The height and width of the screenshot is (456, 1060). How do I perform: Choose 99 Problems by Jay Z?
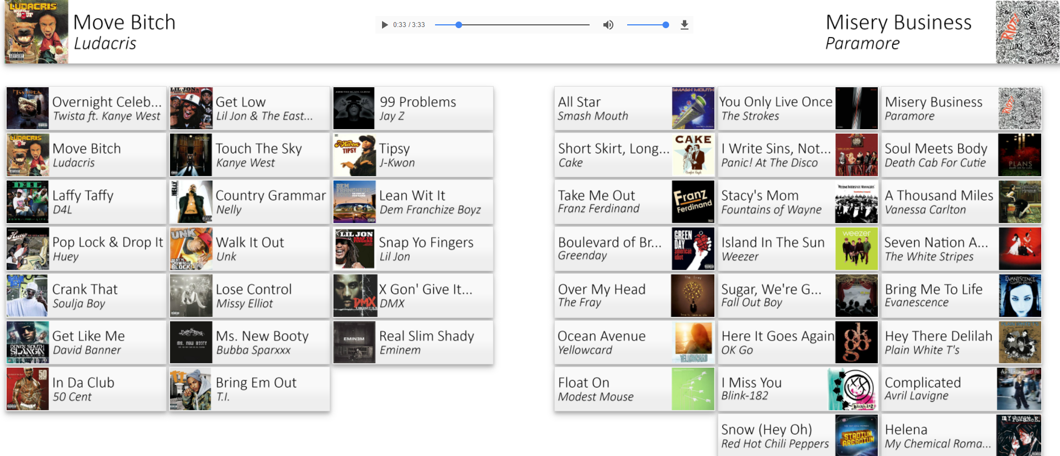pos(413,108)
